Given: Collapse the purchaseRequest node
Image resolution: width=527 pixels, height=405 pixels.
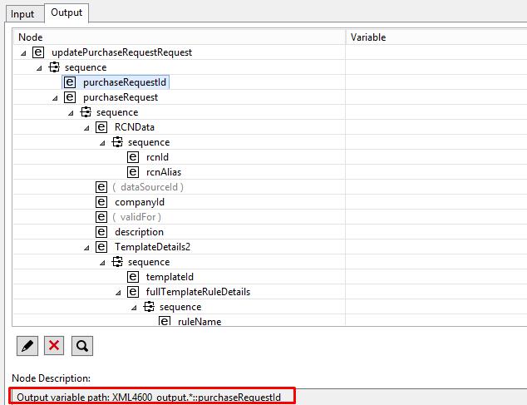Looking at the screenshot, I should pyautogui.click(x=55, y=98).
